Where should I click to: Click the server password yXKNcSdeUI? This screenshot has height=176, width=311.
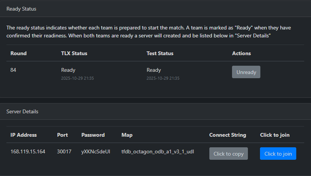pos(96,152)
